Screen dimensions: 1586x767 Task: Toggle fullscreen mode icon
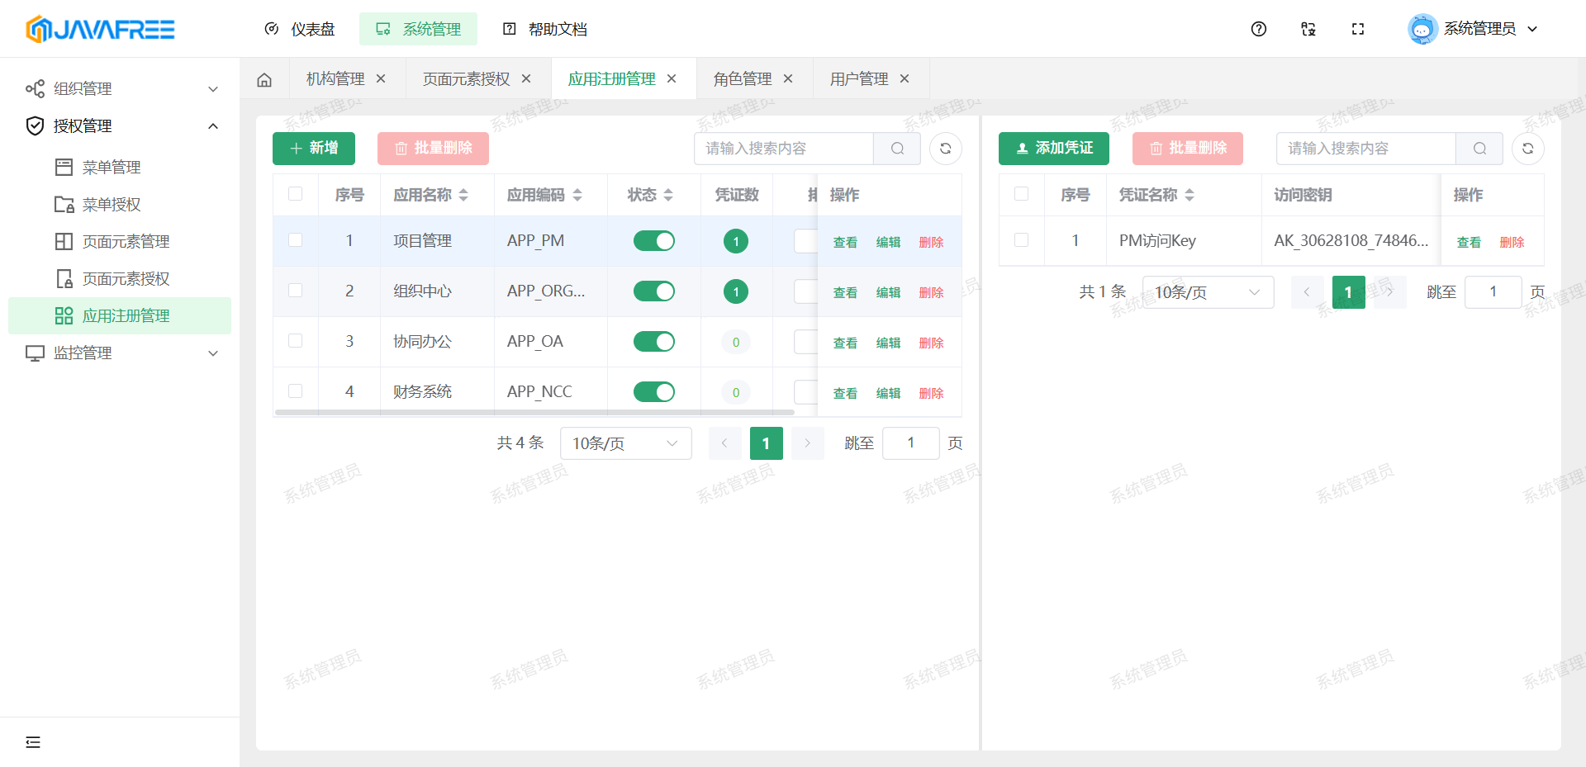click(x=1357, y=29)
